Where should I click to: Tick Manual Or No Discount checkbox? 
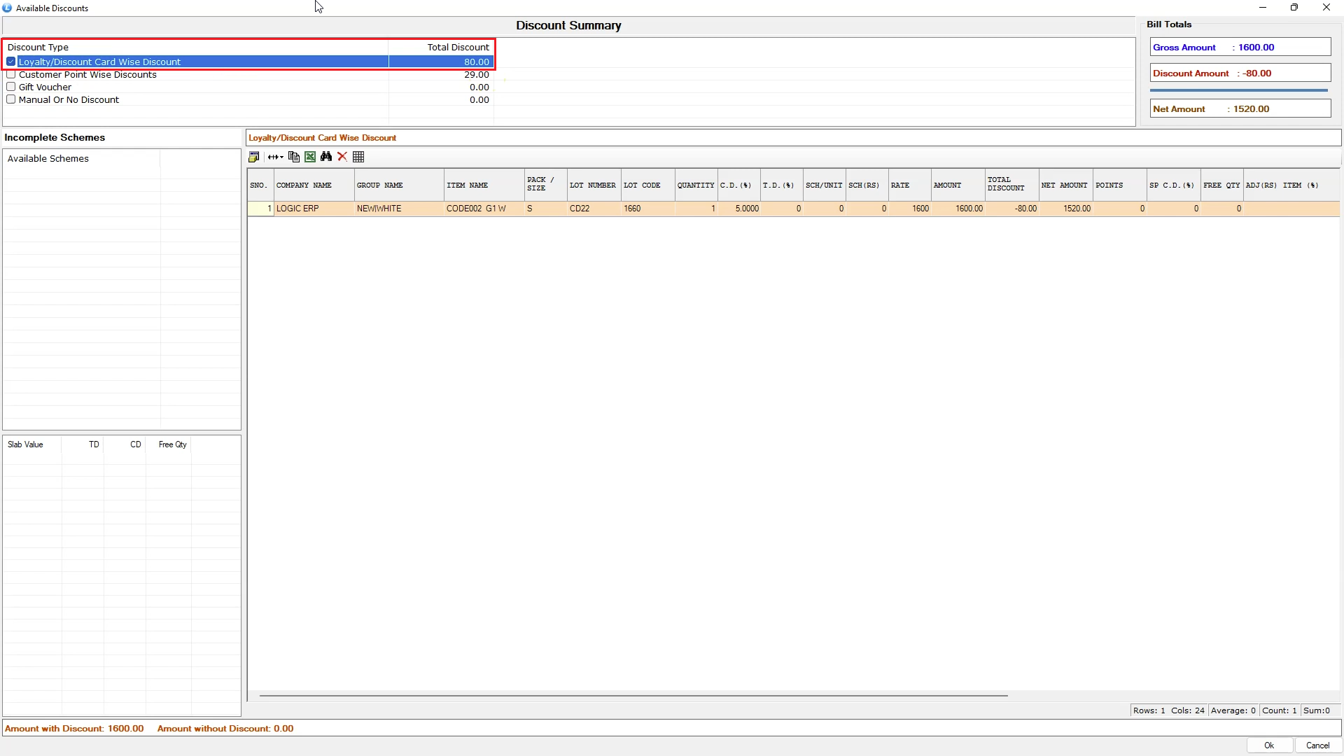(11, 99)
